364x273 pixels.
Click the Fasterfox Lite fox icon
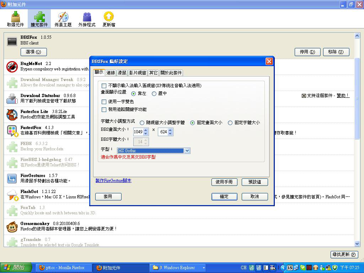[x=12, y=115]
